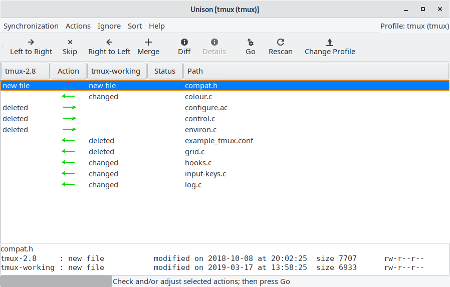The width and height of the screenshot is (450, 287).
Task: Select the control.c row
Action: [x=225, y=119]
